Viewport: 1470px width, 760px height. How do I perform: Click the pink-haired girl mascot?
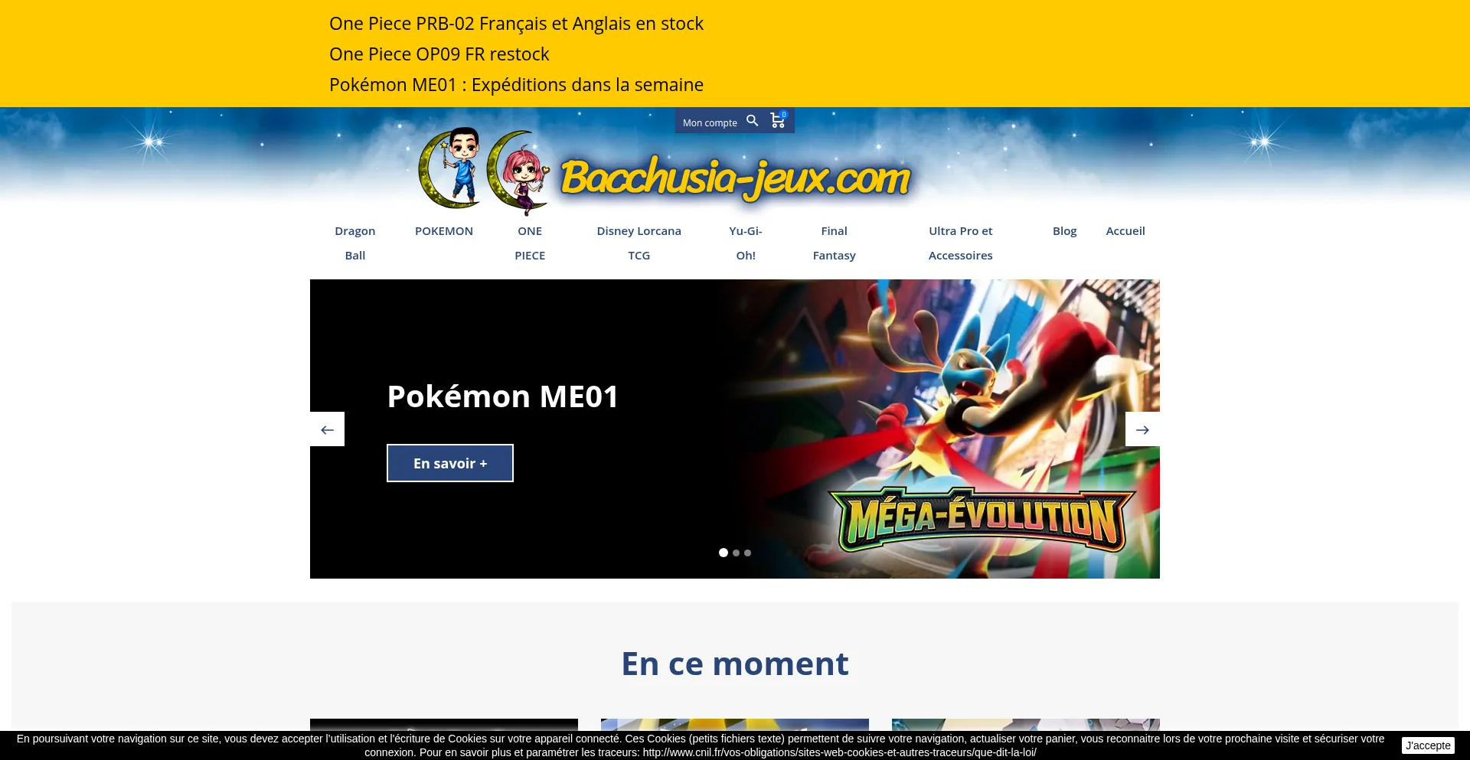pyautogui.click(x=519, y=172)
